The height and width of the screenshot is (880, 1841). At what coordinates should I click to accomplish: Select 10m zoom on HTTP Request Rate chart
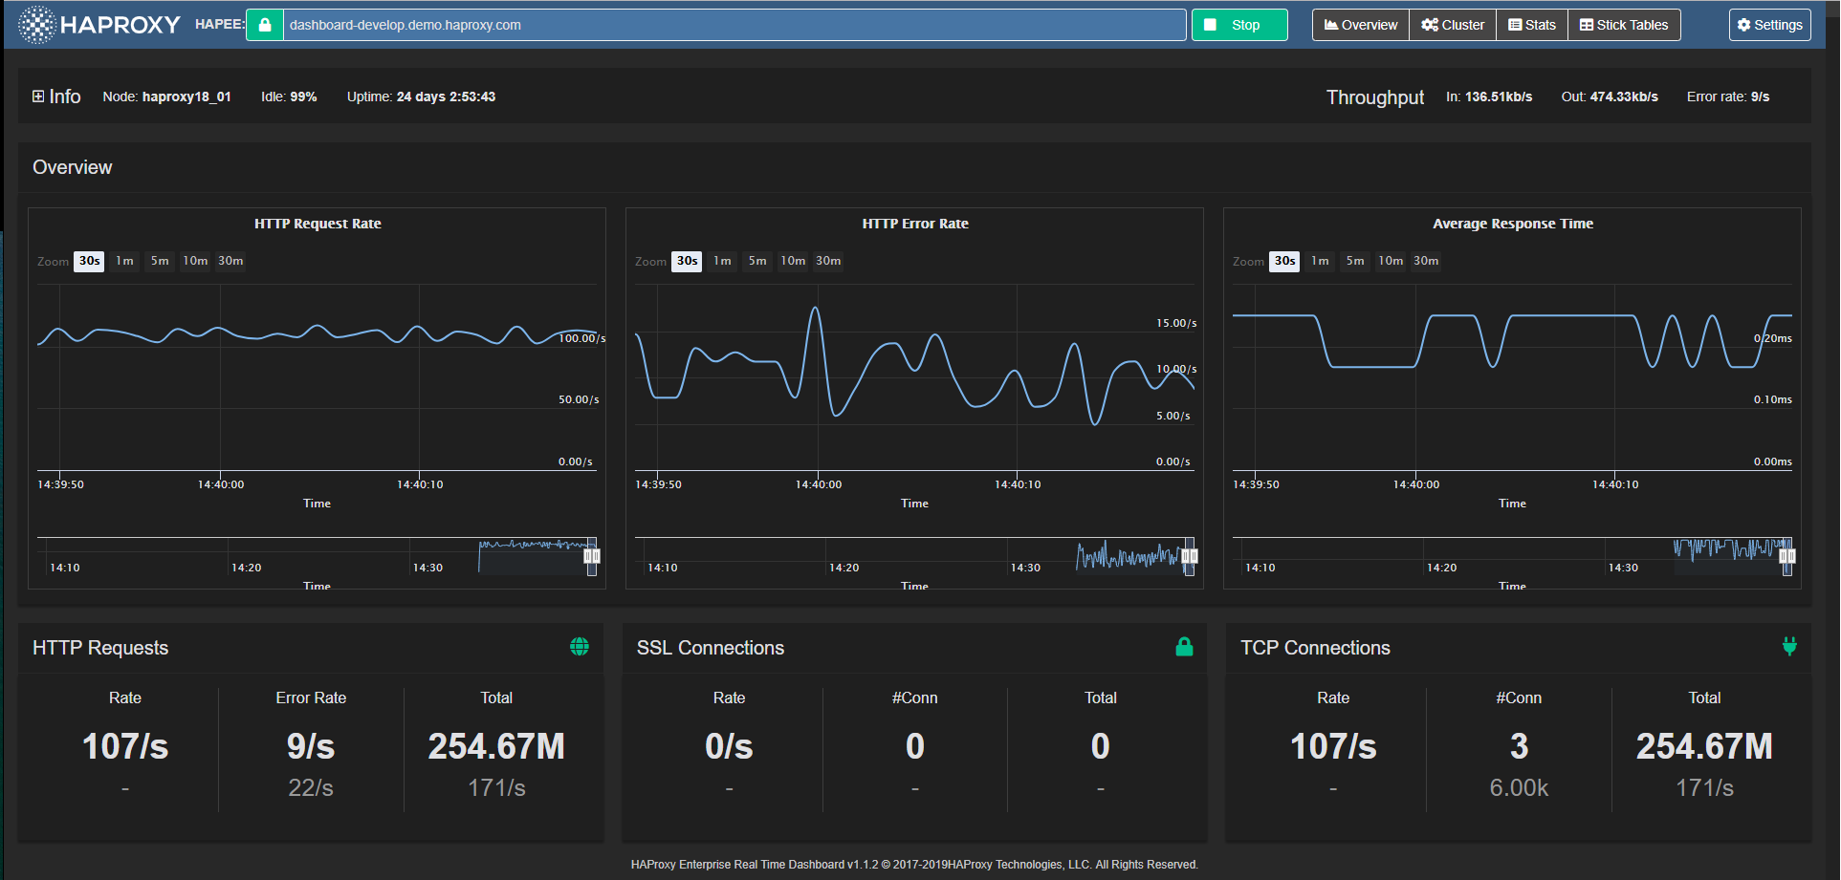coord(195,261)
